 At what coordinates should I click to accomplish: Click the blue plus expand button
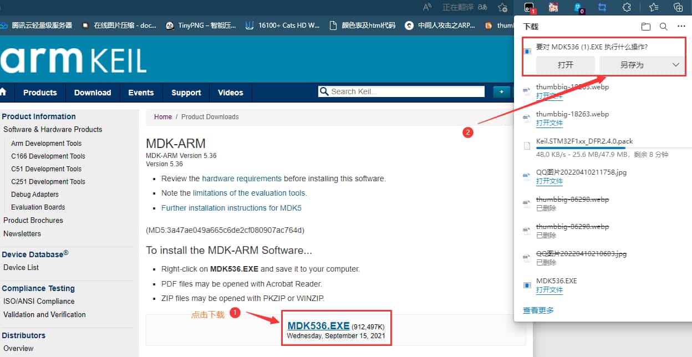[501, 92]
